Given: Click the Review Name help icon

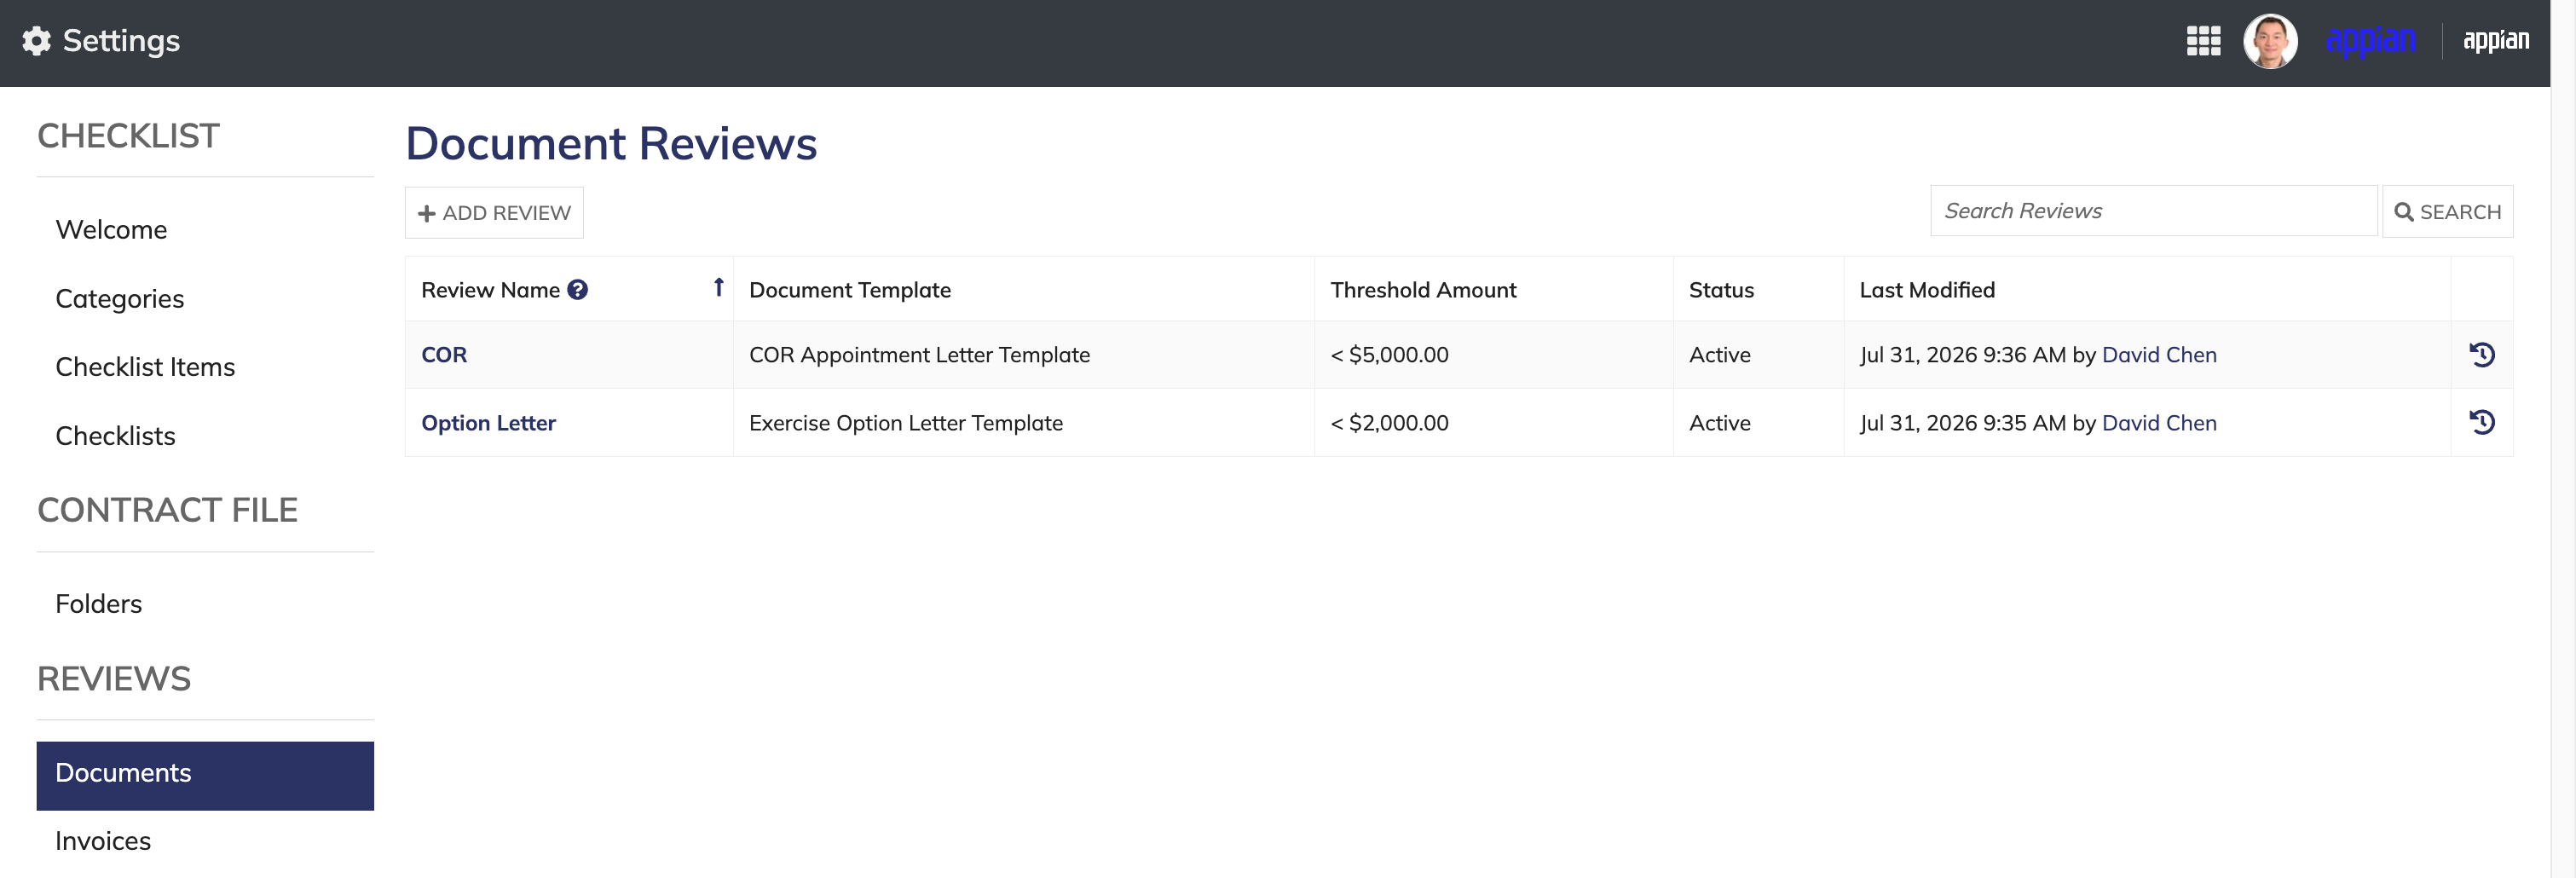Looking at the screenshot, I should [577, 290].
